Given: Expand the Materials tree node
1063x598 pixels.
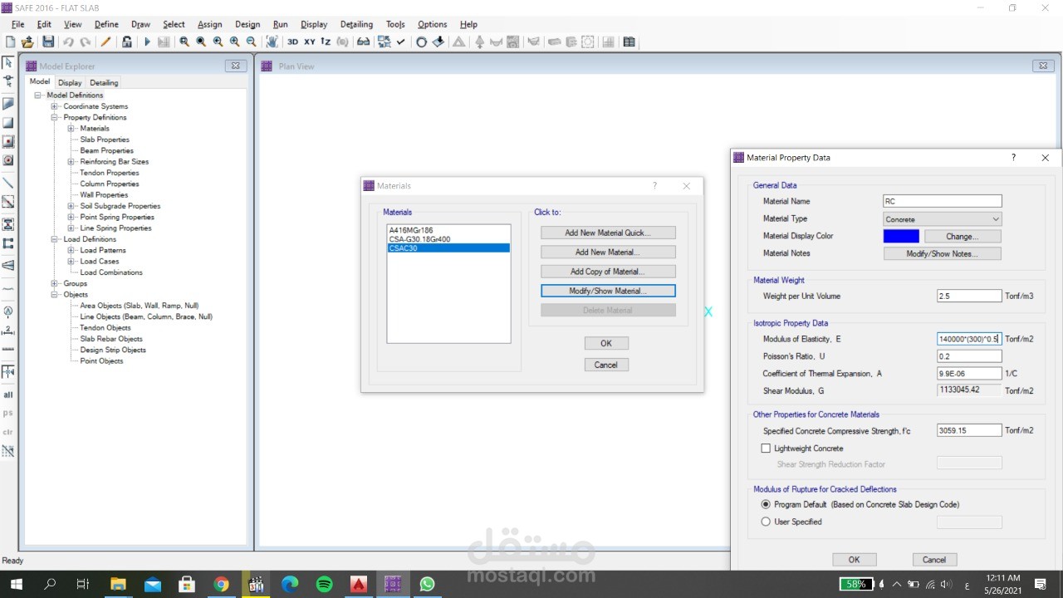Looking at the screenshot, I should pos(71,129).
